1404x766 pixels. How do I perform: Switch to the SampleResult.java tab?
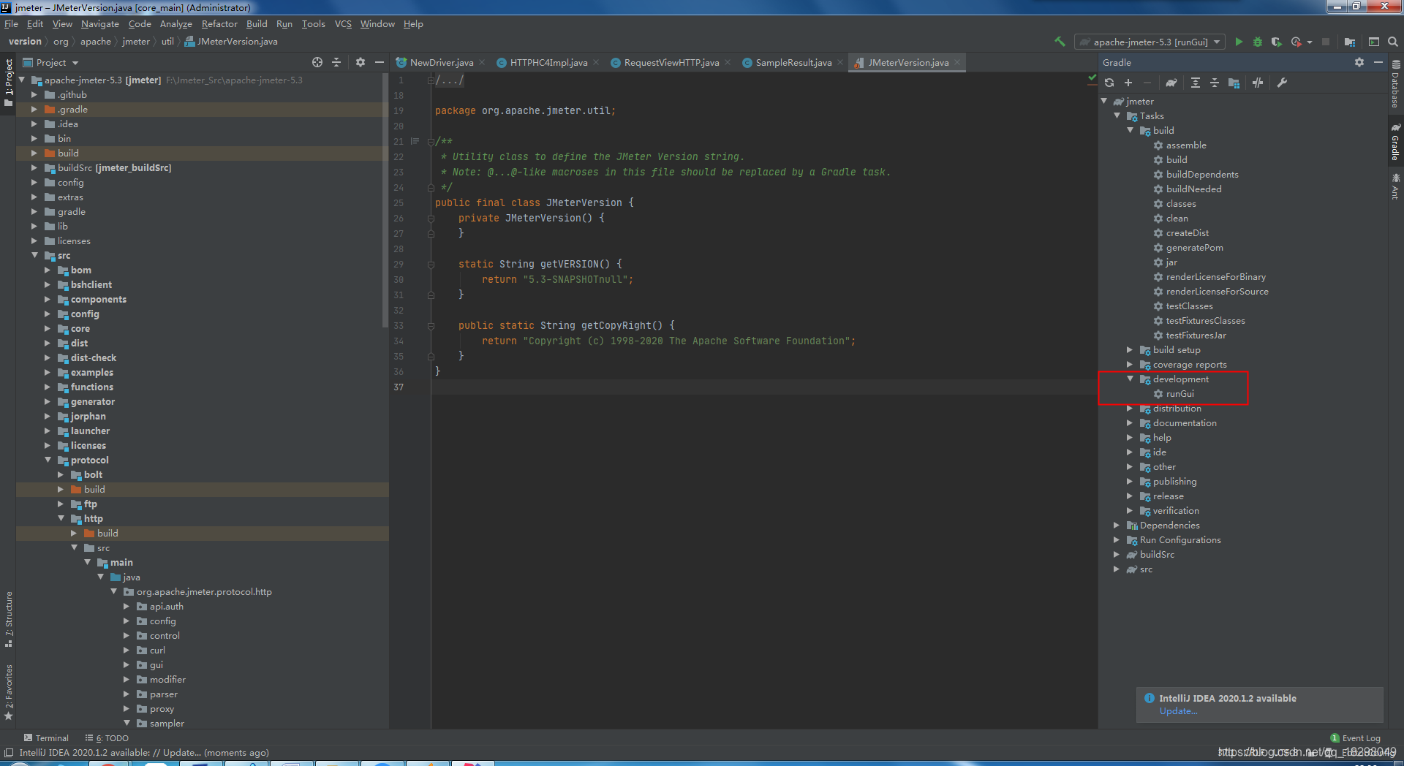pyautogui.click(x=793, y=62)
